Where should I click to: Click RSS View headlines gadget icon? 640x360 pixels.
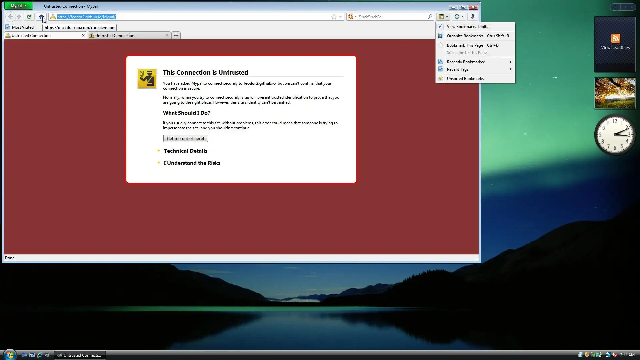pyautogui.click(x=615, y=38)
